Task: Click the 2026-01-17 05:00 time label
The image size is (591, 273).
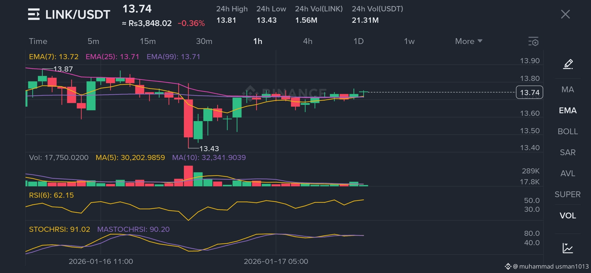Action: pyautogui.click(x=276, y=261)
